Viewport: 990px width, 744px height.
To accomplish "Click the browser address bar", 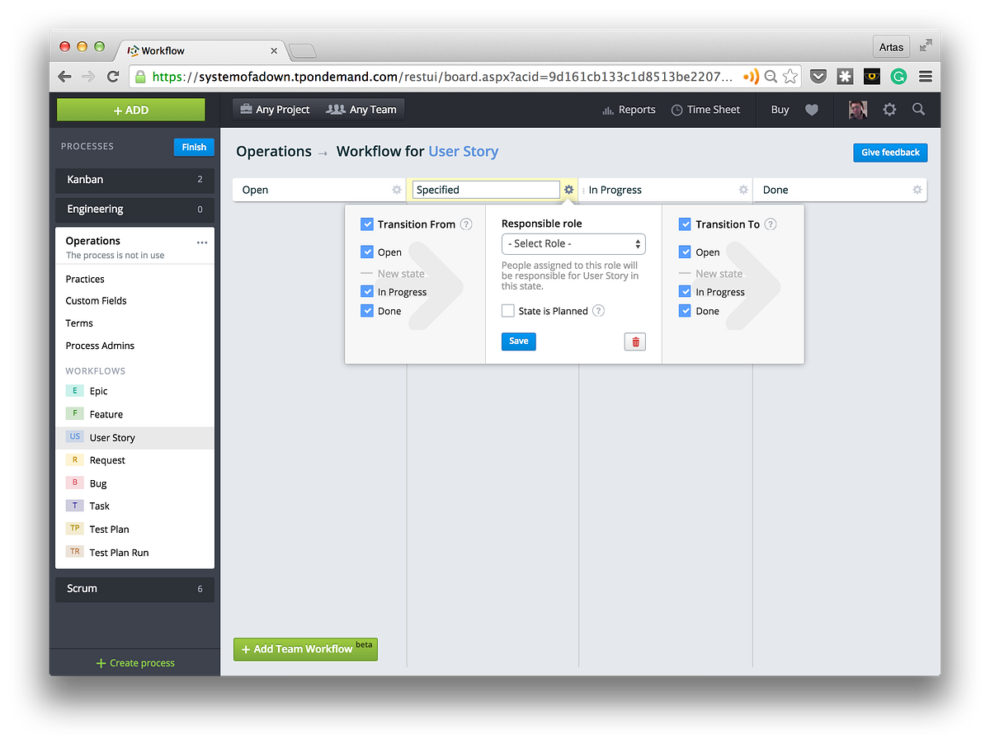I will (444, 76).
